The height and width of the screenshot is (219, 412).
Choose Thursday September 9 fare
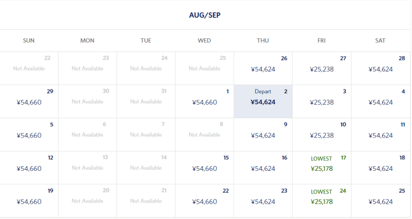click(263, 135)
